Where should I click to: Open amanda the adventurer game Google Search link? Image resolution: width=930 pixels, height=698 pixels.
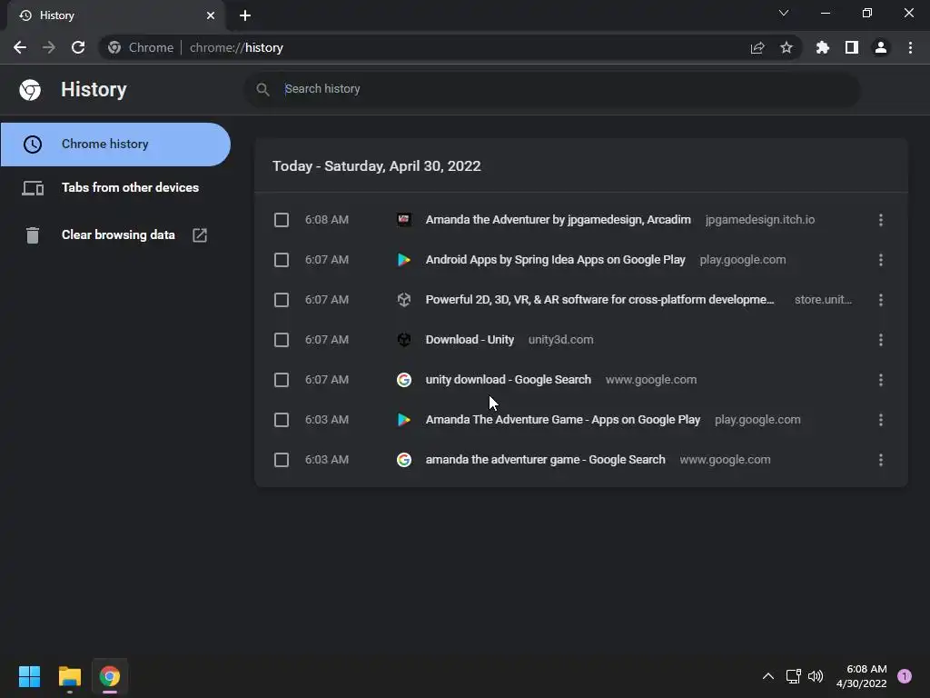[545, 459]
